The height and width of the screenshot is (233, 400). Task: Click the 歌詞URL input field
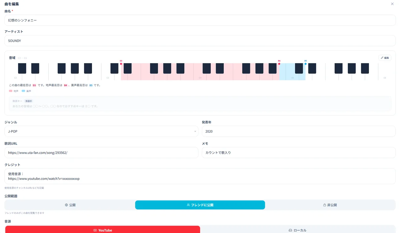(x=101, y=152)
